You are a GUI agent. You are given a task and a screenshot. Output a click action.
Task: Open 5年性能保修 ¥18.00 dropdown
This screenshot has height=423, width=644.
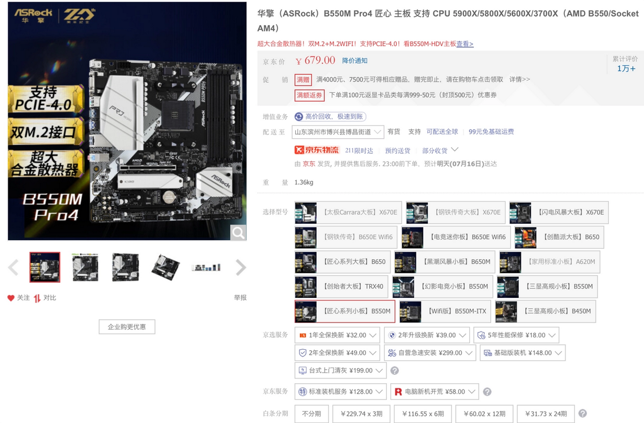516,335
